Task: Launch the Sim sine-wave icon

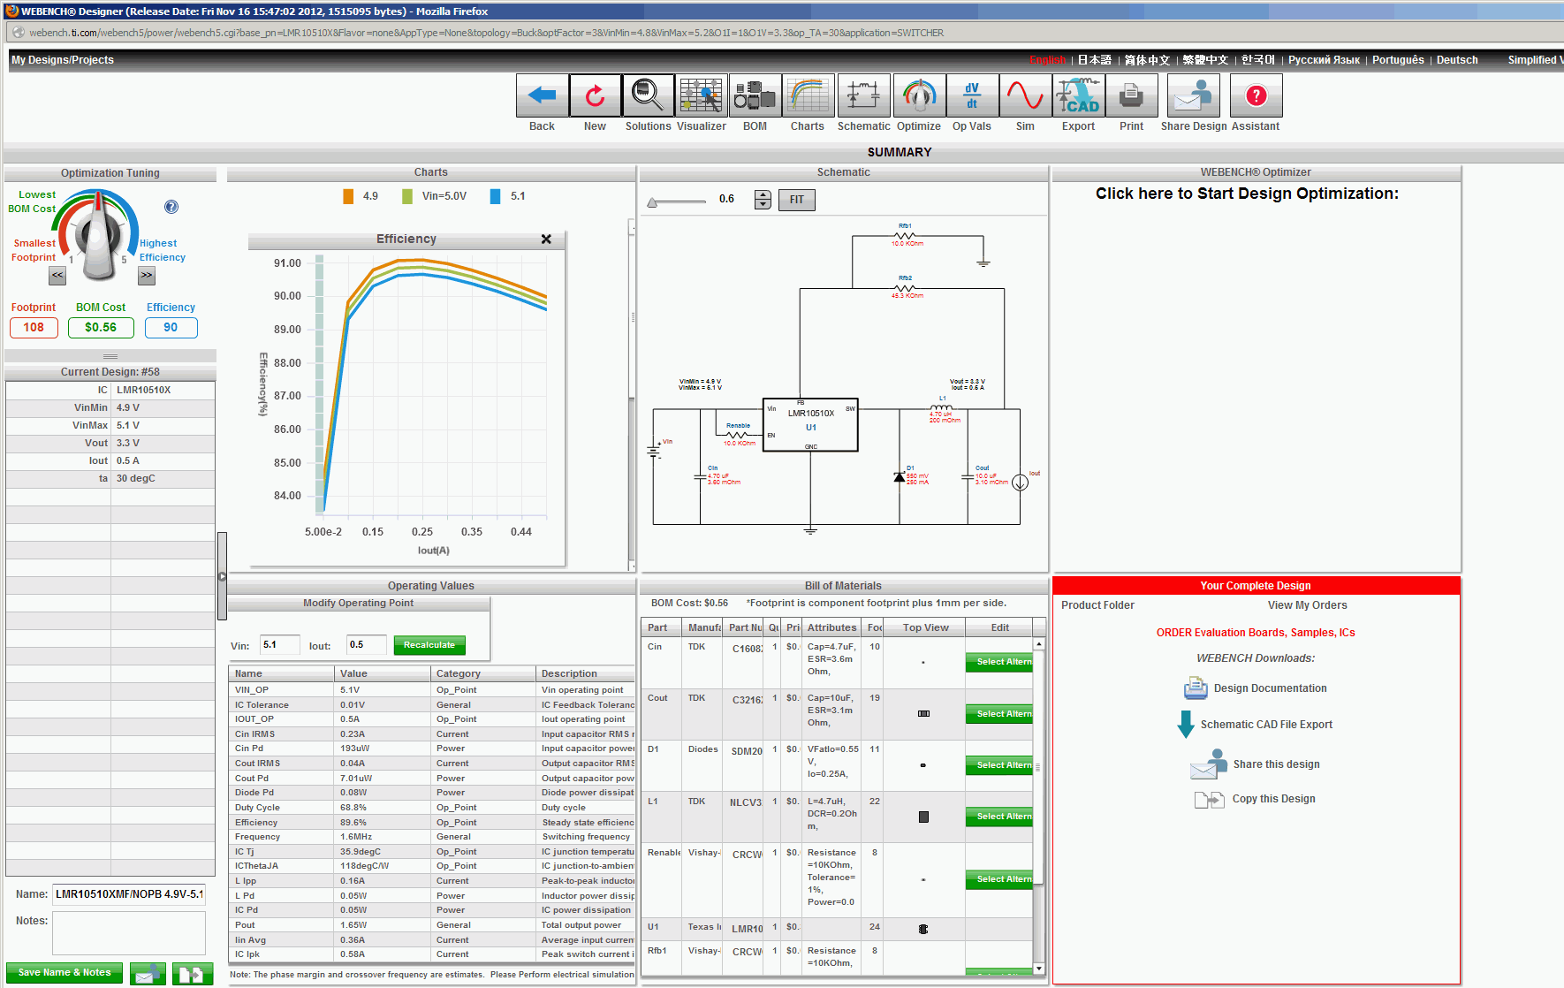Action: (1025, 95)
